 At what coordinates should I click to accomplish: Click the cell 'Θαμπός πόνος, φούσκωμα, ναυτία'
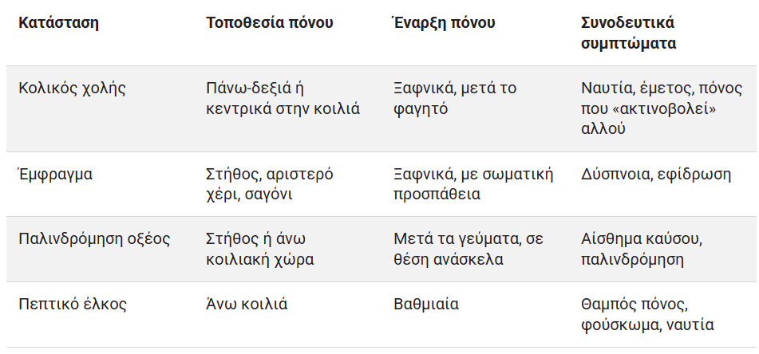point(647,314)
